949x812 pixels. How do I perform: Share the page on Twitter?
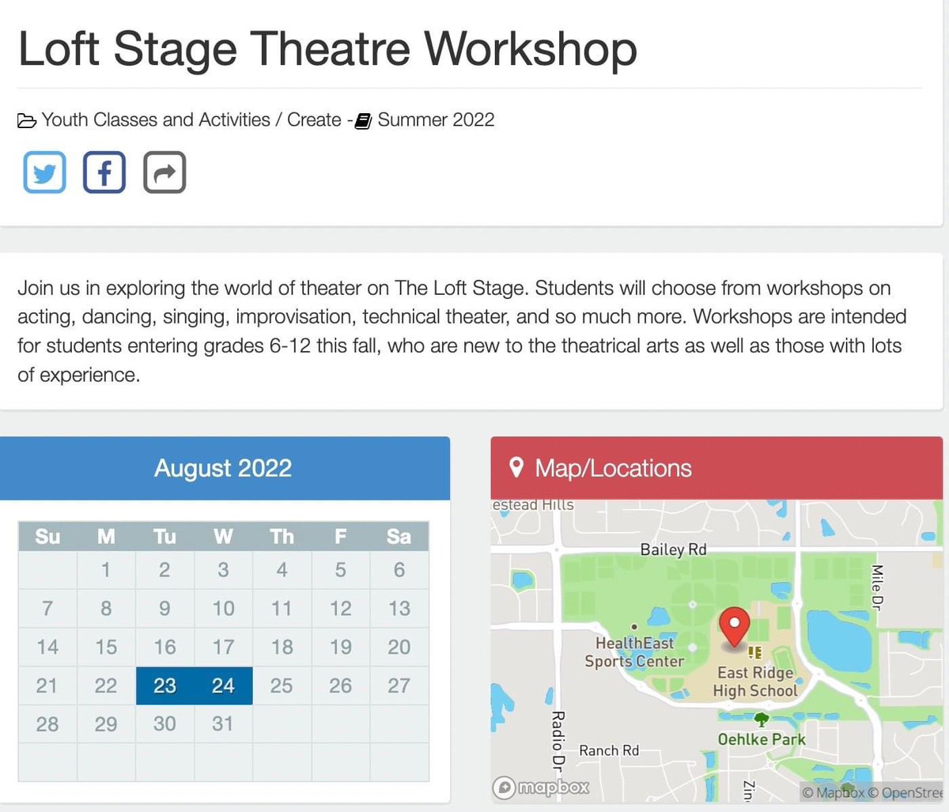(x=44, y=172)
